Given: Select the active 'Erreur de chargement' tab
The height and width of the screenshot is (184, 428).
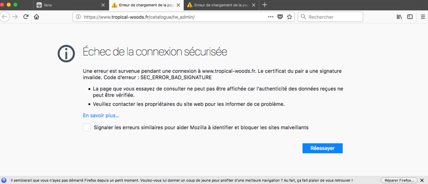Looking at the screenshot, I should click(146, 5).
